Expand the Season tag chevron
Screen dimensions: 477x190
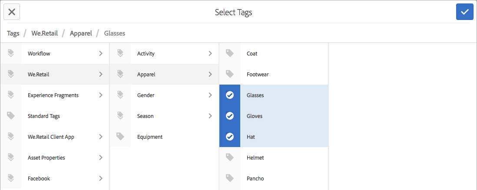click(x=210, y=116)
